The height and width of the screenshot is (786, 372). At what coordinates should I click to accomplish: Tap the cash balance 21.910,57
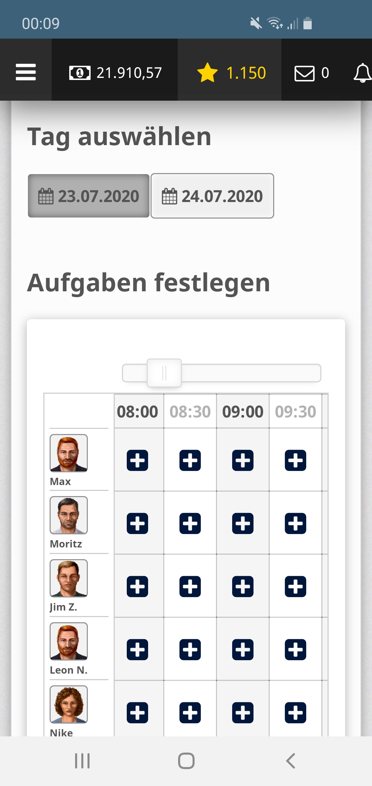pyautogui.click(x=115, y=73)
